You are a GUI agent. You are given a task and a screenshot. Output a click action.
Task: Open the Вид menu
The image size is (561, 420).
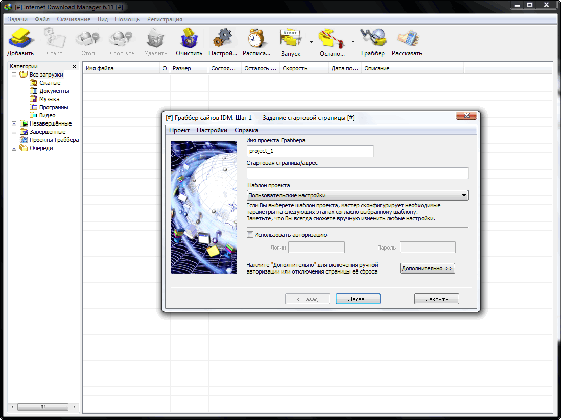pyautogui.click(x=103, y=19)
